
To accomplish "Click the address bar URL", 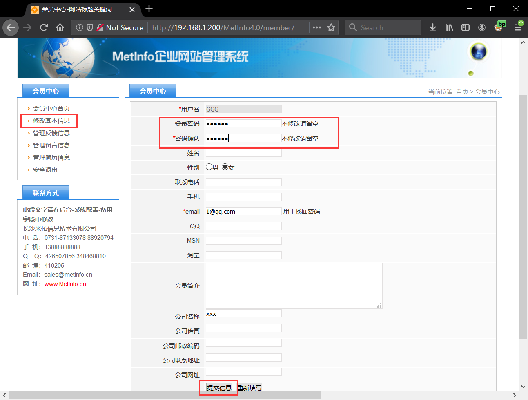I will tap(223, 27).
